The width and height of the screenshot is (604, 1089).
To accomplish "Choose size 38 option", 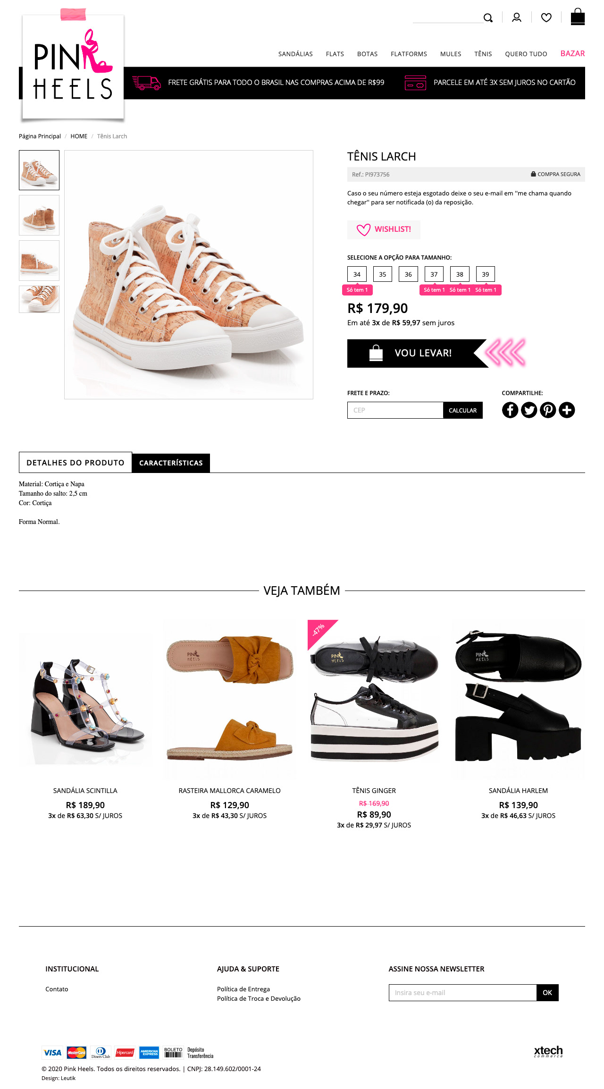I will [x=460, y=274].
